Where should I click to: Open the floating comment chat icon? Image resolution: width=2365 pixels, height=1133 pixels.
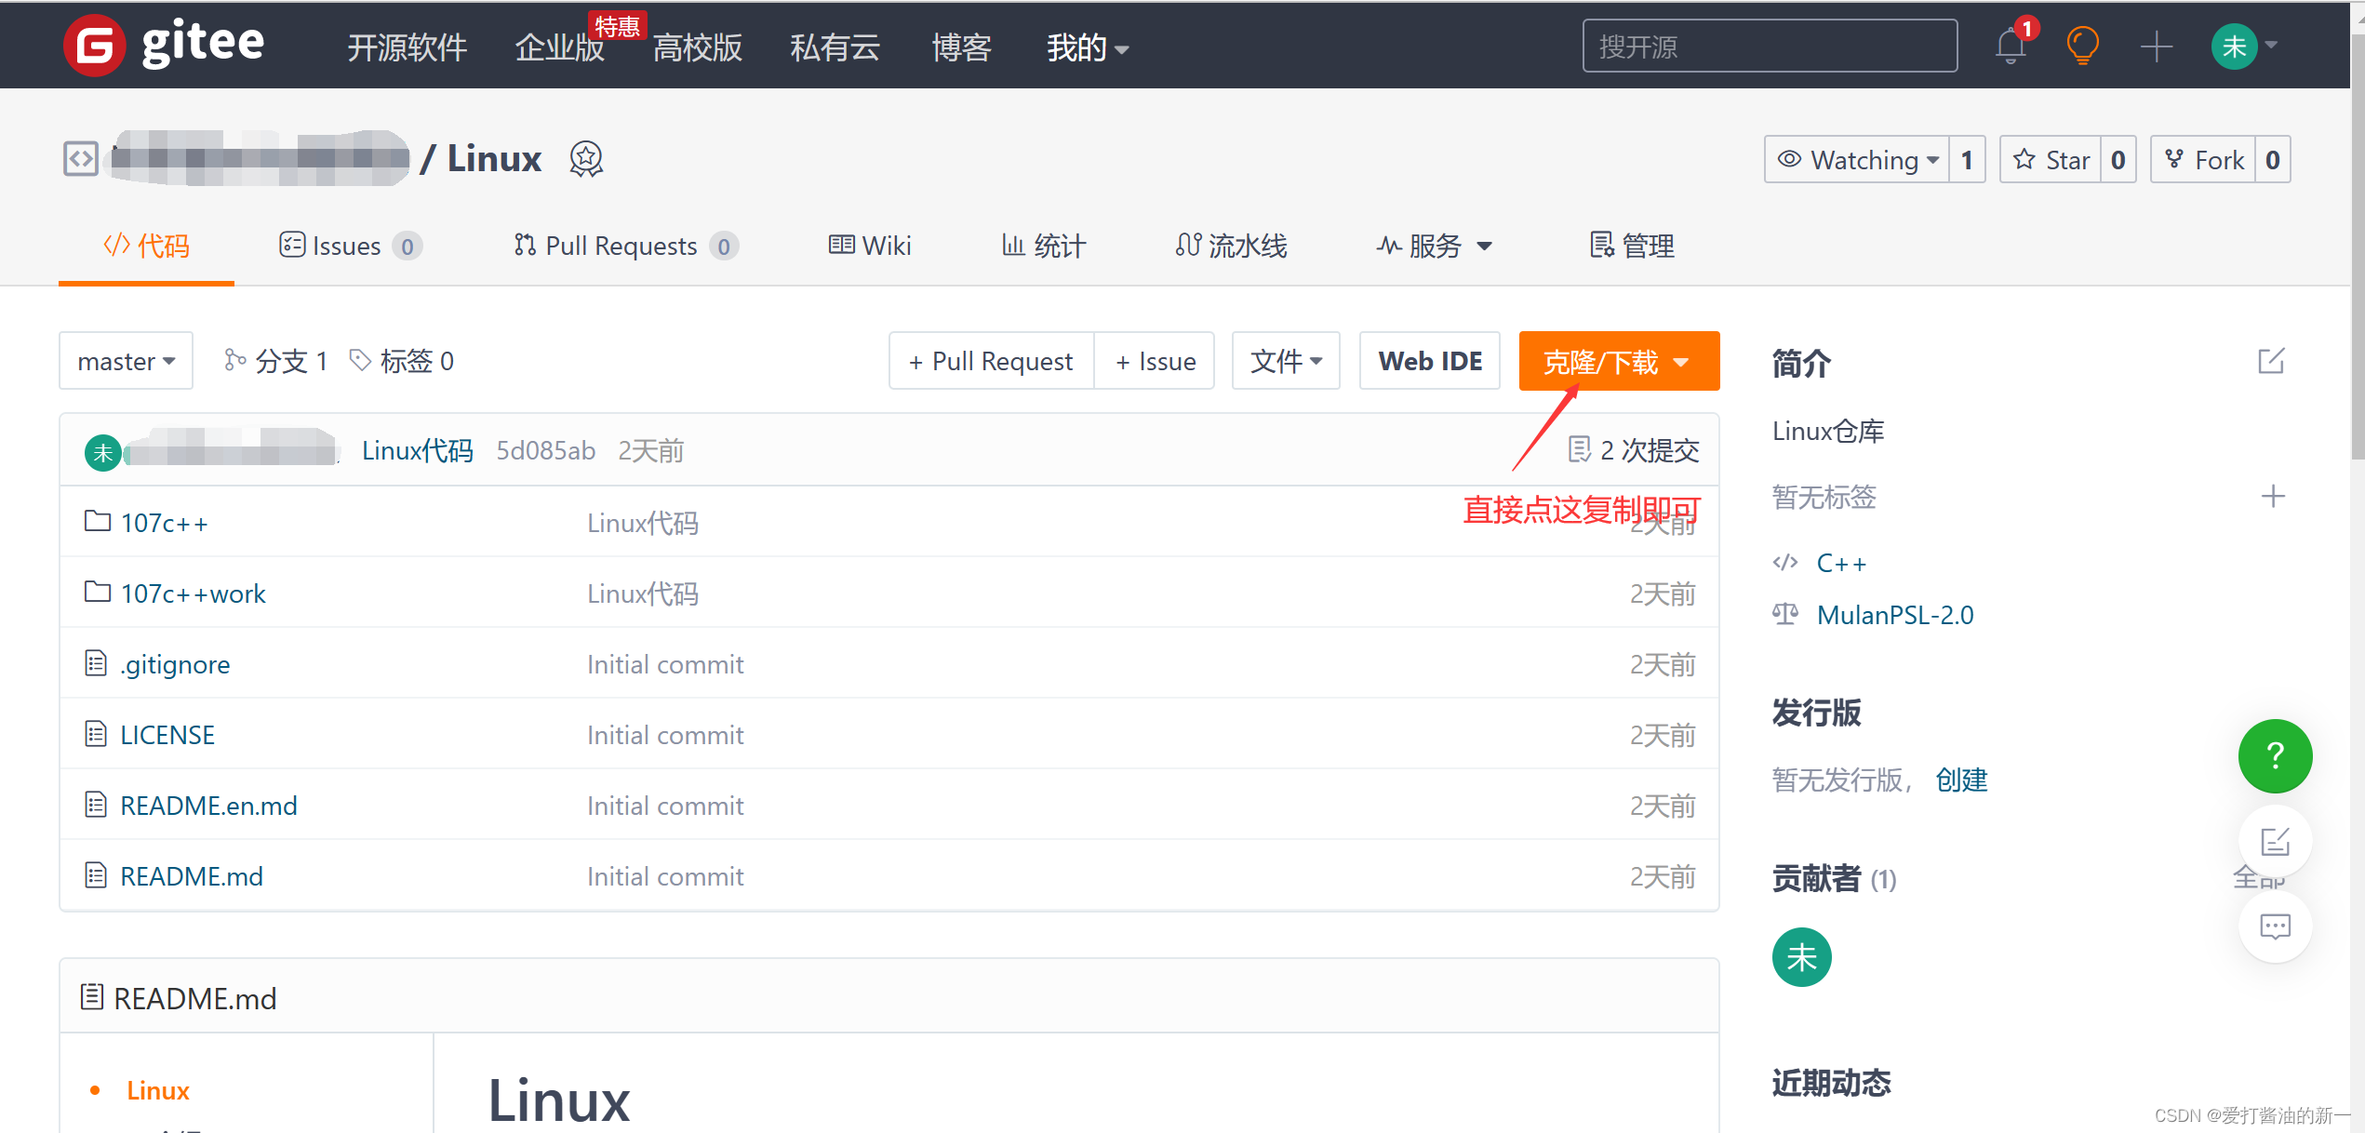pyautogui.click(x=2274, y=926)
